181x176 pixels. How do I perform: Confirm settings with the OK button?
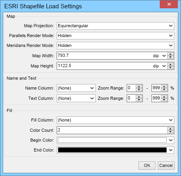147,165
